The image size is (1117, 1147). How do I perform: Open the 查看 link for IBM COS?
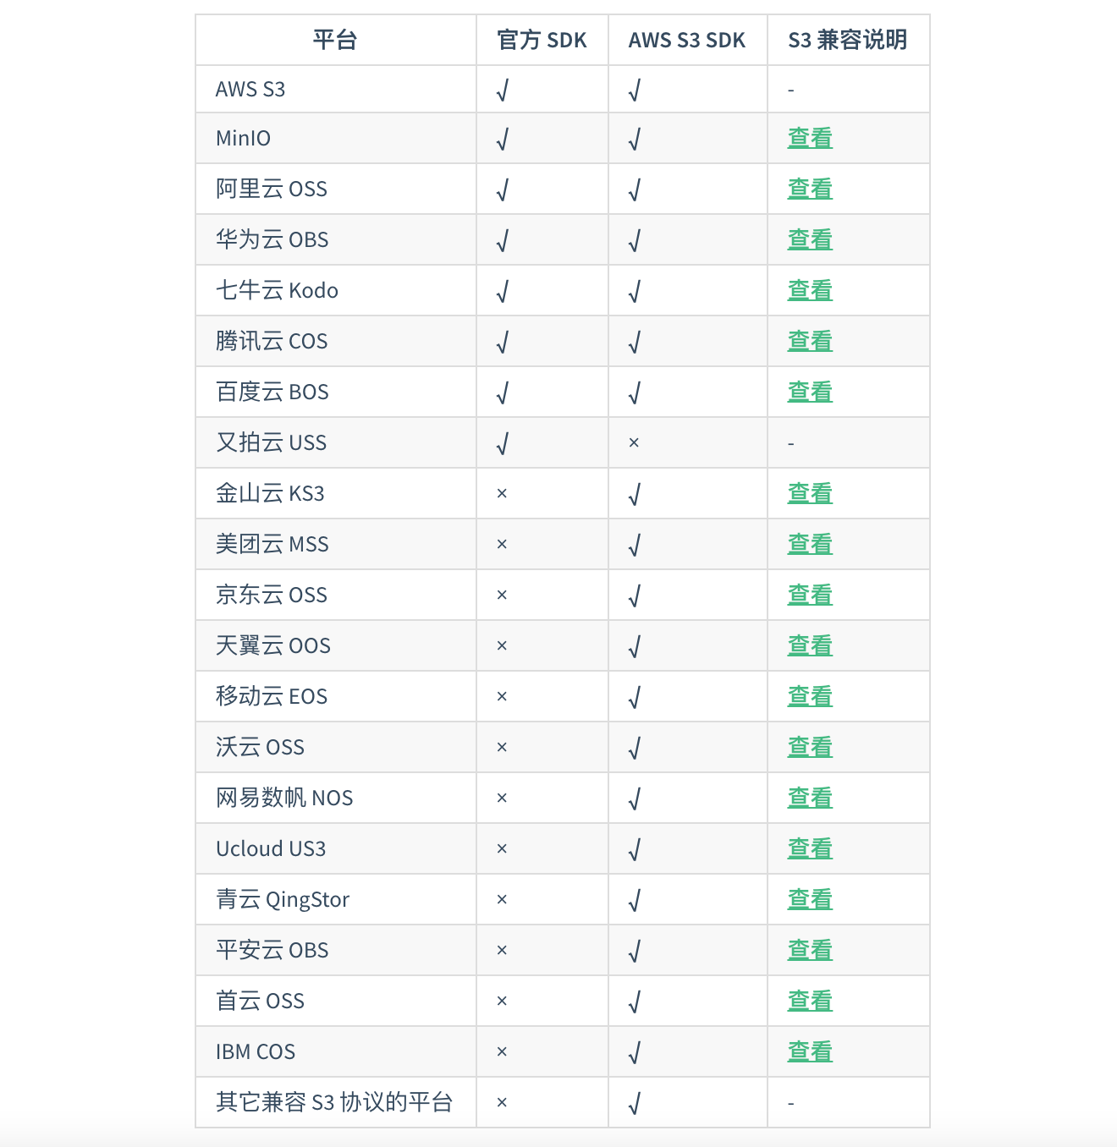(810, 1051)
